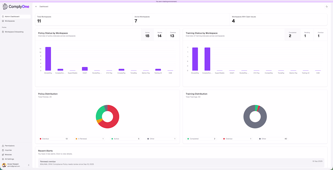Click the Workspaces sidebar icon
The height and width of the screenshot is (170, 333).
click(3, 21)
